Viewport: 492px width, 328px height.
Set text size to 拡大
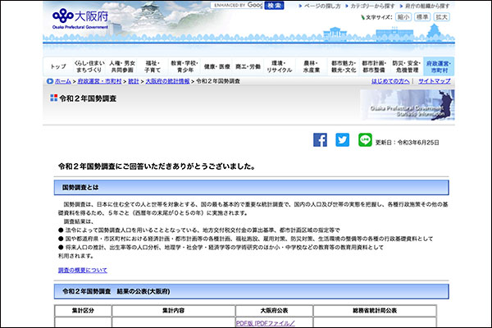tap(442, 16)
